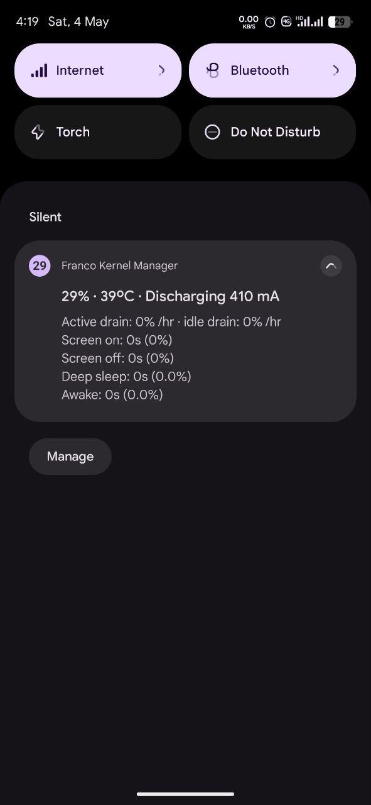This screenshot has width=371, height=805.
Task: Tap the Franco Kernel Manager app name
Action: tap(119, 266)
